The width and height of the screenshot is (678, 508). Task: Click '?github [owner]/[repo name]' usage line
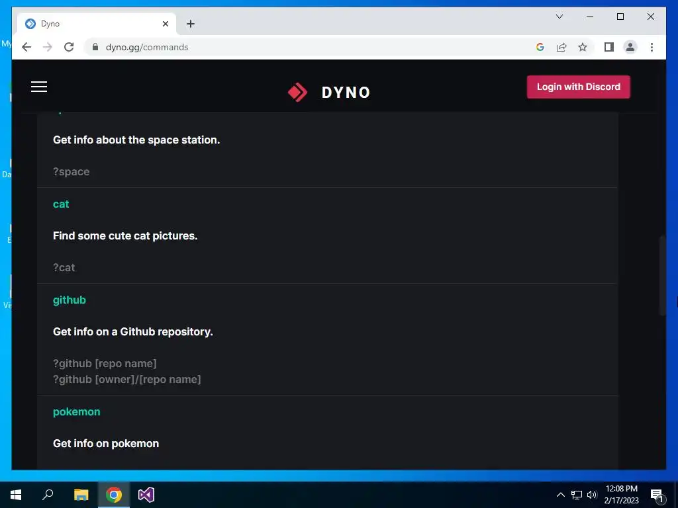pyautogui.click(x=126, y=379)
